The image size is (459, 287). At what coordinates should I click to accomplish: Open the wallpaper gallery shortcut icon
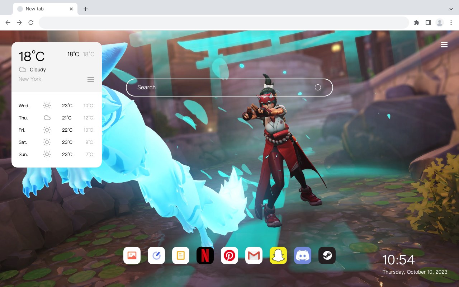click(x=132, y=255)
